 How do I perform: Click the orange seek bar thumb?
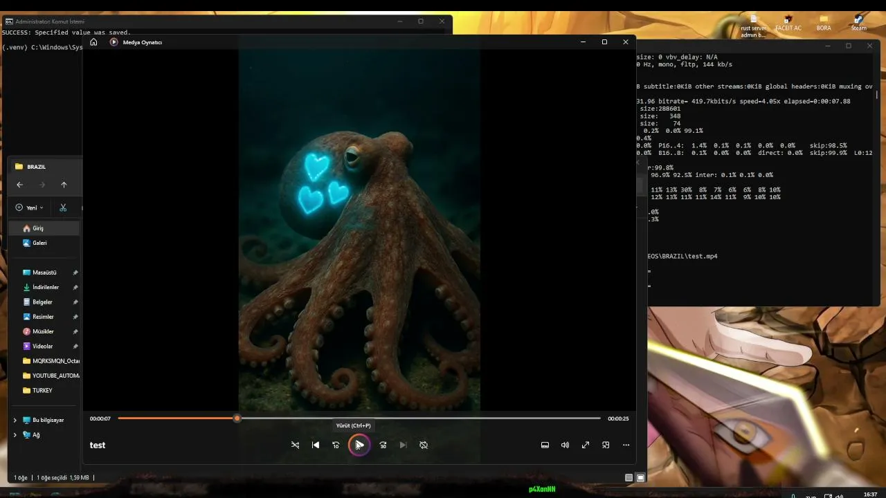(237, 418)
